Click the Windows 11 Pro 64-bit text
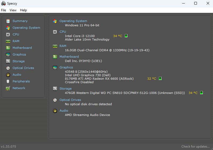This screenshot has height=150, width=213. pos(82,25)
